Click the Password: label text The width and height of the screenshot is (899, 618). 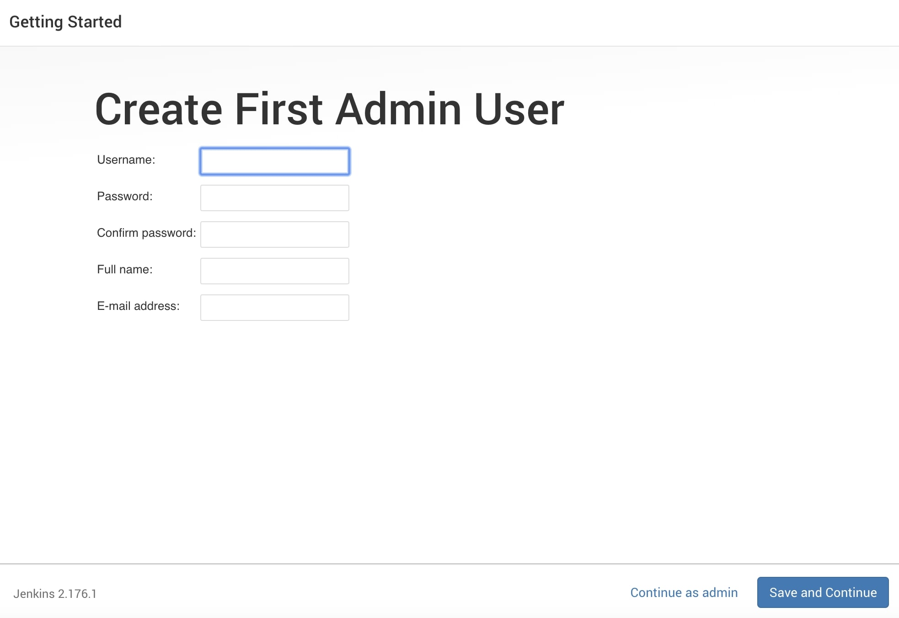(124, 196)
